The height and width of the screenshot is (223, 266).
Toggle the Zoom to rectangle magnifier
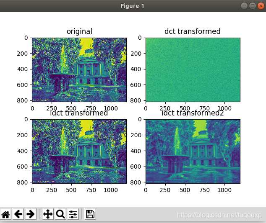click(60, 214)
